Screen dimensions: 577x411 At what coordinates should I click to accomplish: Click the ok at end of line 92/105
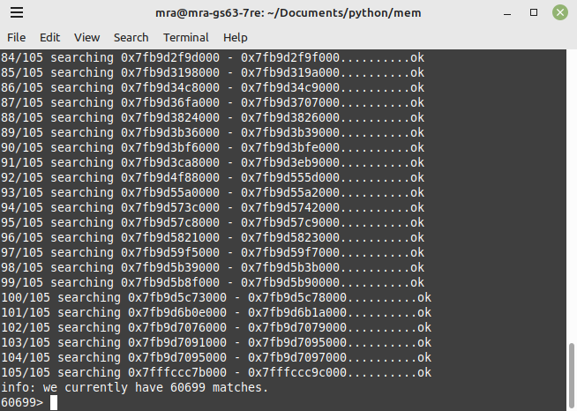point(417,178)
